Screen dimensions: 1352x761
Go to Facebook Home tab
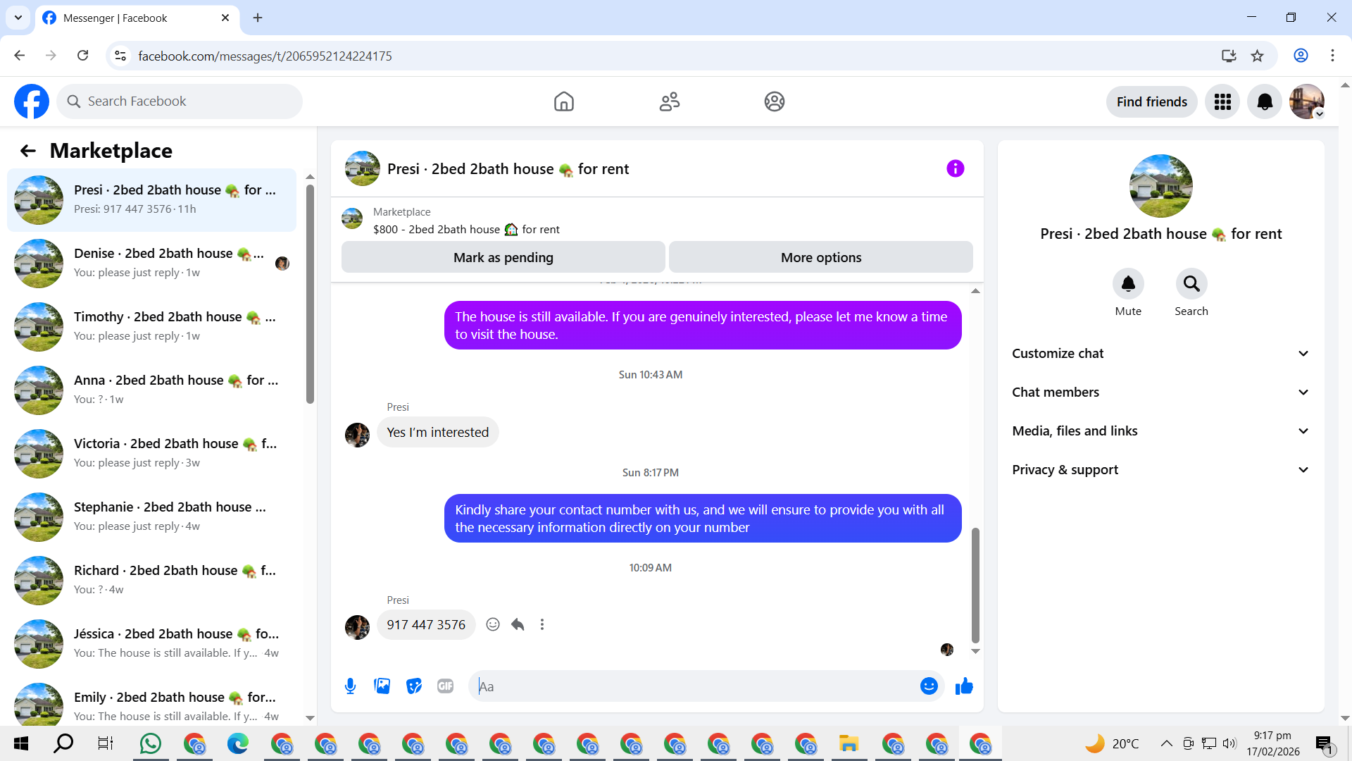coord(563,101)
